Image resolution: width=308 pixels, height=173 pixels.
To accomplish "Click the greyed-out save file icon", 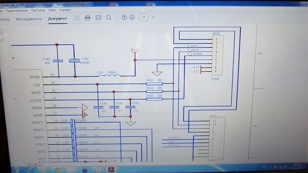I will [77, 18].
